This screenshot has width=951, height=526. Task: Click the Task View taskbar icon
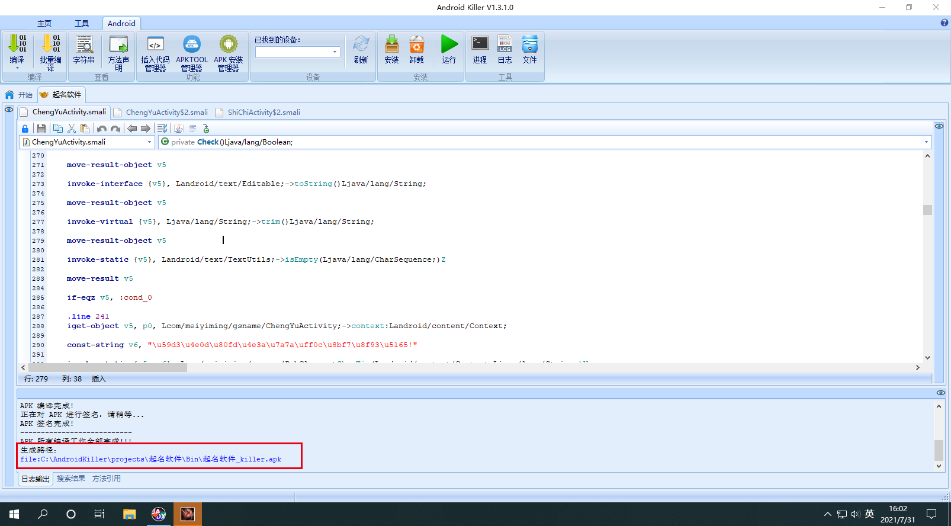[99, 514]
